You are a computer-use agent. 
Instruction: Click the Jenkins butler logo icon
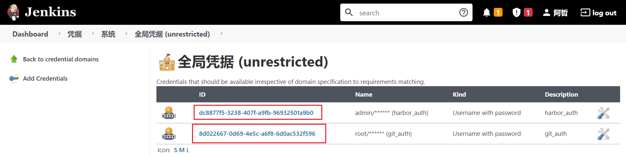tap(13, 12)
